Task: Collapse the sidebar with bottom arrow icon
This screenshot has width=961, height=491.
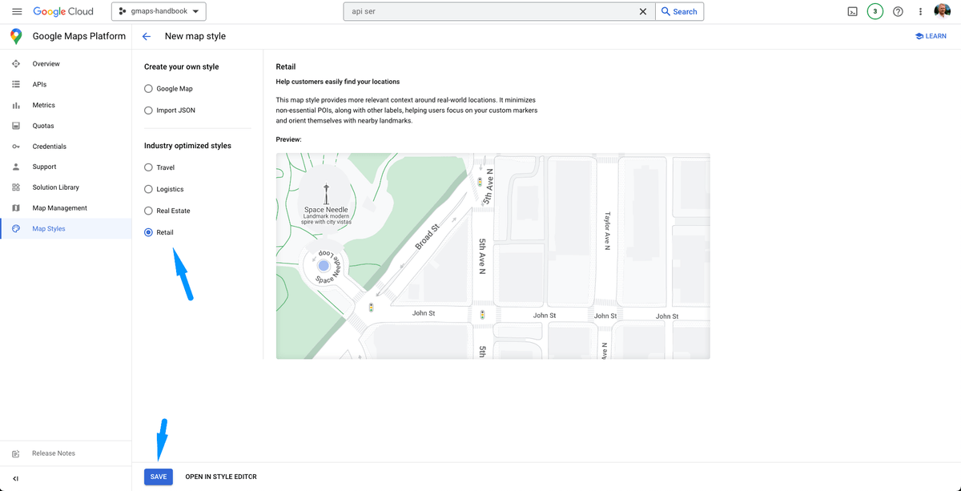Action: [x=16, y=478]
